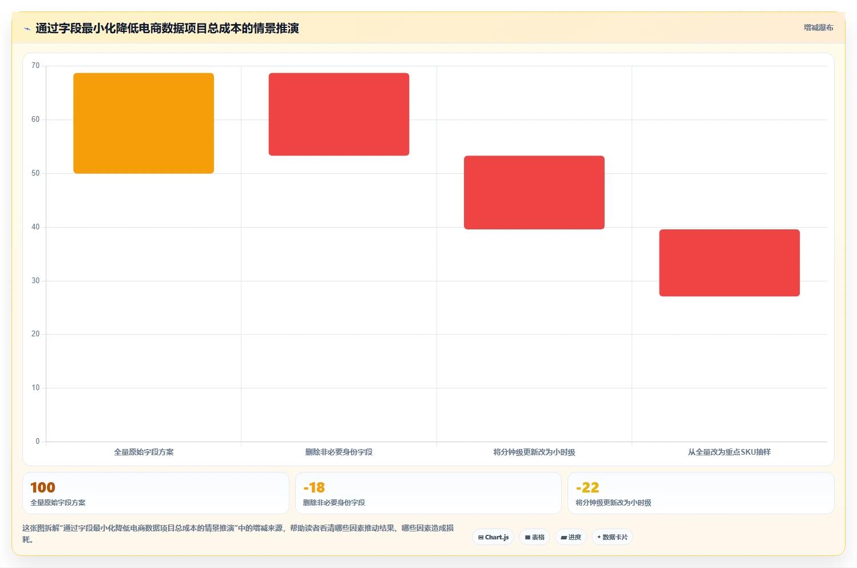Click the heading 通过字段最小化降低电商数据项目总成本的情景推演
Screen dimensions: 857x568
click(167, 28)
